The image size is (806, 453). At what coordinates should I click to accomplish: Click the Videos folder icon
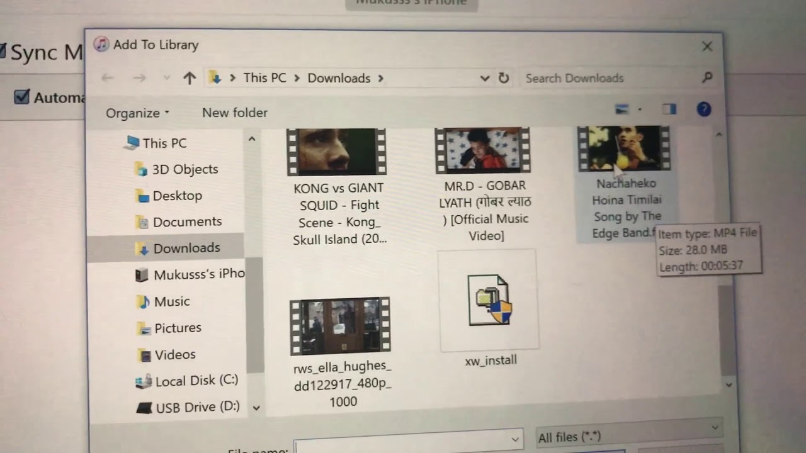(145, 355)
